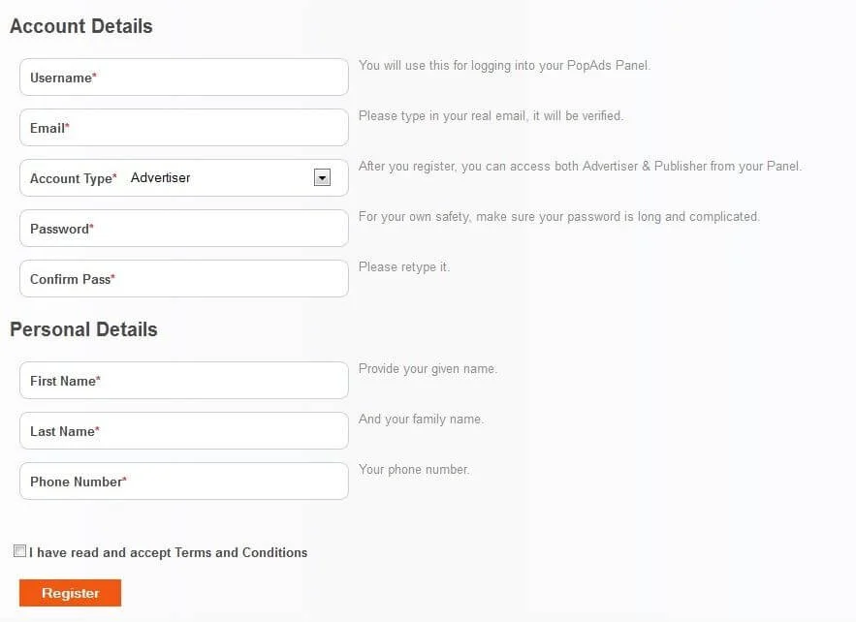Click the Account Details heading
This screenshot has width=856, height=622.
click(80, 26)
